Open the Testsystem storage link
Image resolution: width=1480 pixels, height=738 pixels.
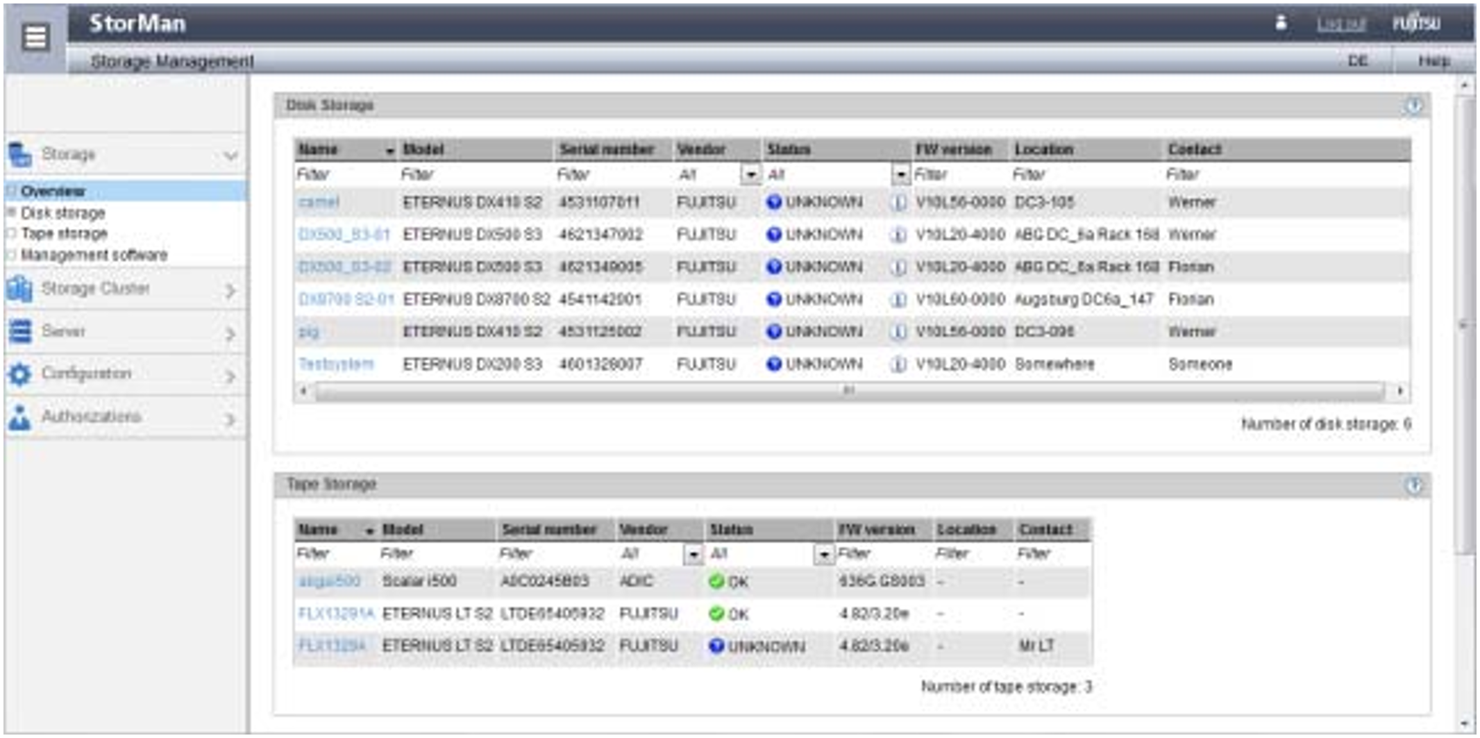[336, 364]
